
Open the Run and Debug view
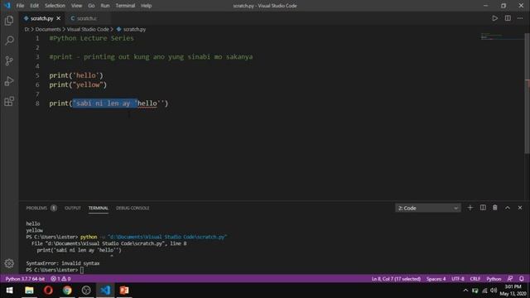coord(9,81)
